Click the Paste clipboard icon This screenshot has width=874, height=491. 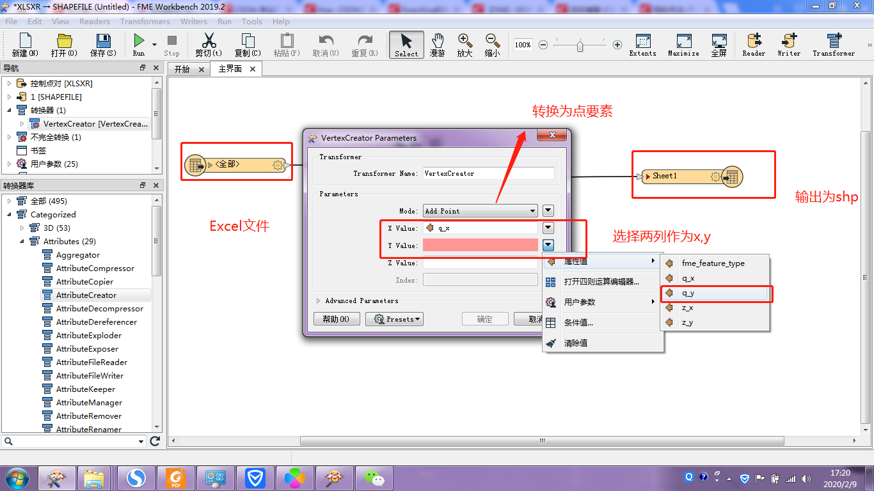287,41
